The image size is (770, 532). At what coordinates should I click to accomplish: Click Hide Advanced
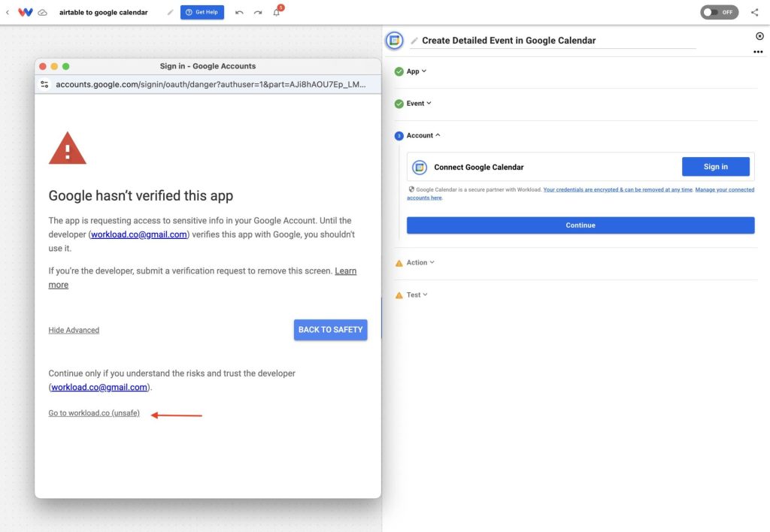74,331
